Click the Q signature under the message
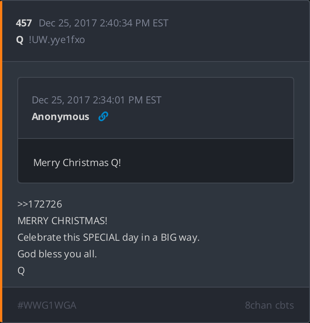 [21, 271]
